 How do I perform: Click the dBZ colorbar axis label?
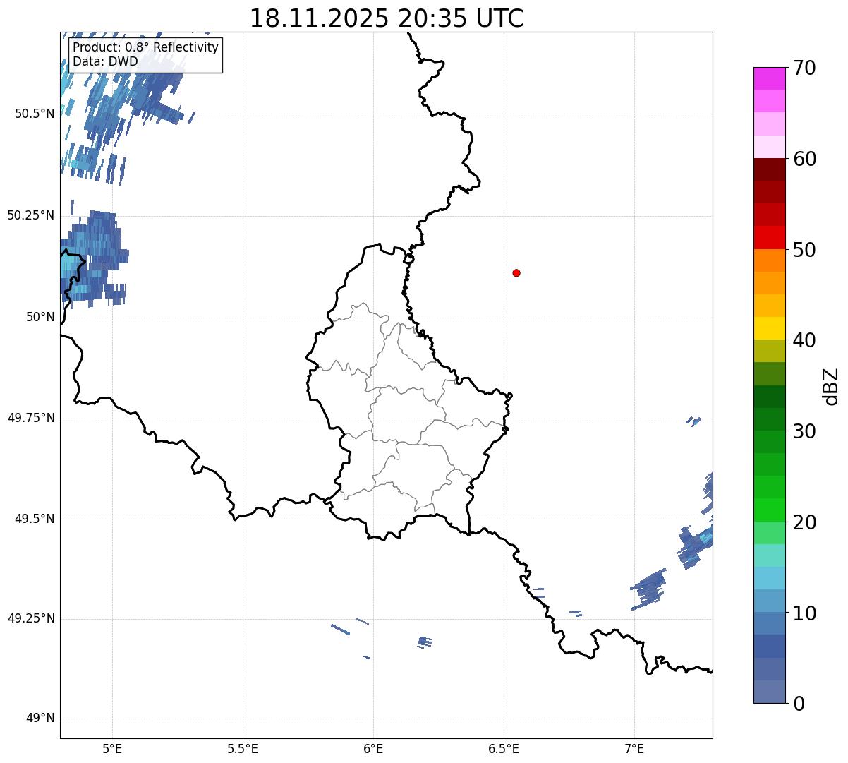831,385
